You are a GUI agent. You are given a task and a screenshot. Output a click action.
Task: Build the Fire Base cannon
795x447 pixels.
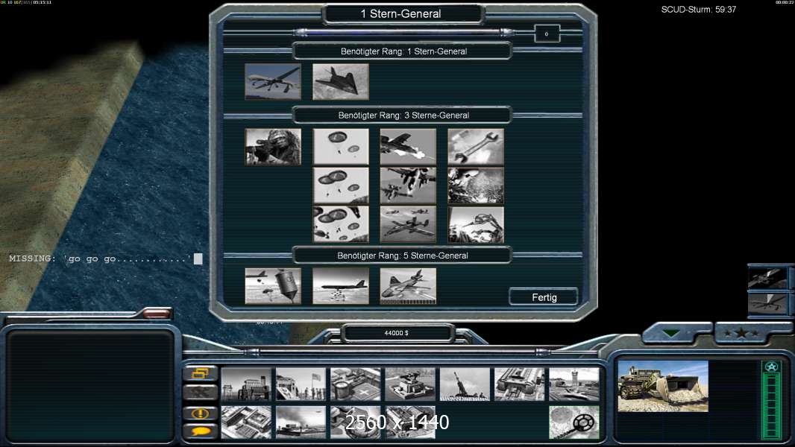[x=465, y=384]
